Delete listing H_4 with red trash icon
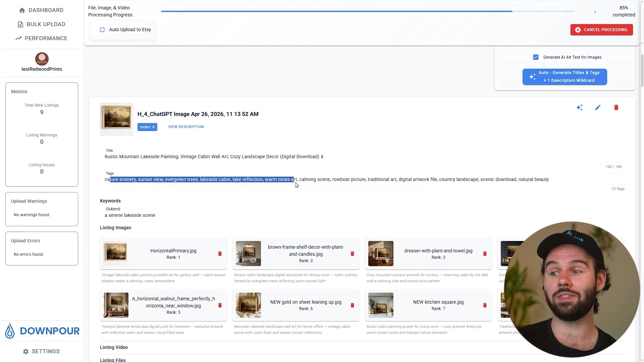This screenshot has height=362, width=644. (616, 108)
